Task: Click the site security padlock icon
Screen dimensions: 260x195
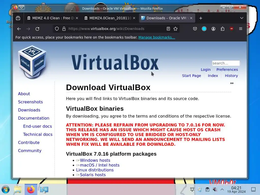Action: [x=64, y=29]
